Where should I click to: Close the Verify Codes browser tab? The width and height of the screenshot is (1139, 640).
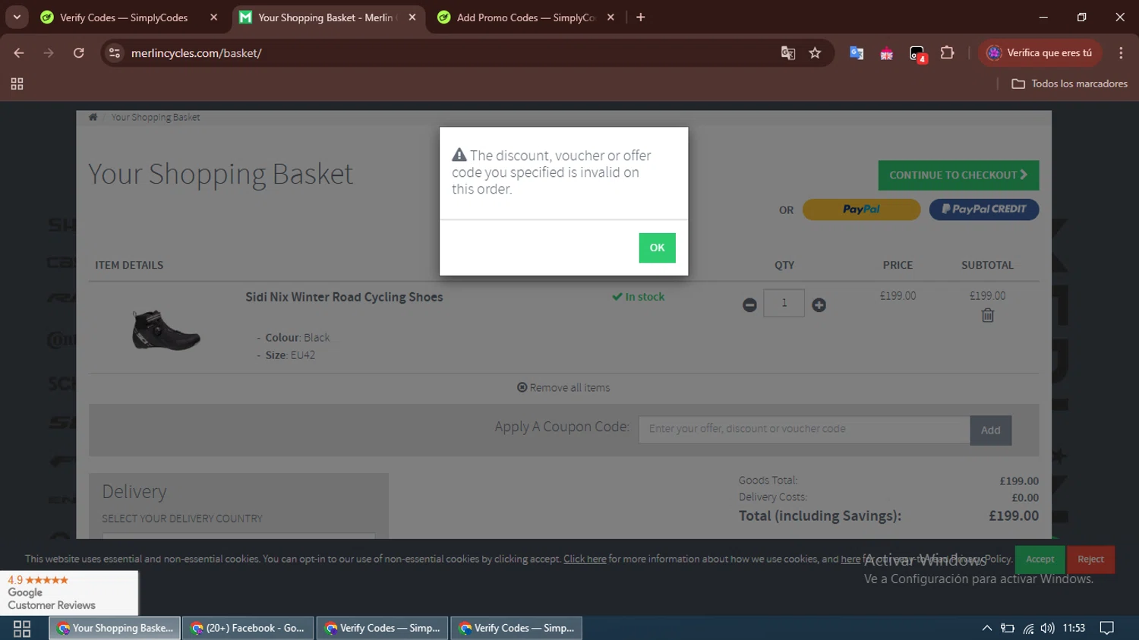coord(213,17)
